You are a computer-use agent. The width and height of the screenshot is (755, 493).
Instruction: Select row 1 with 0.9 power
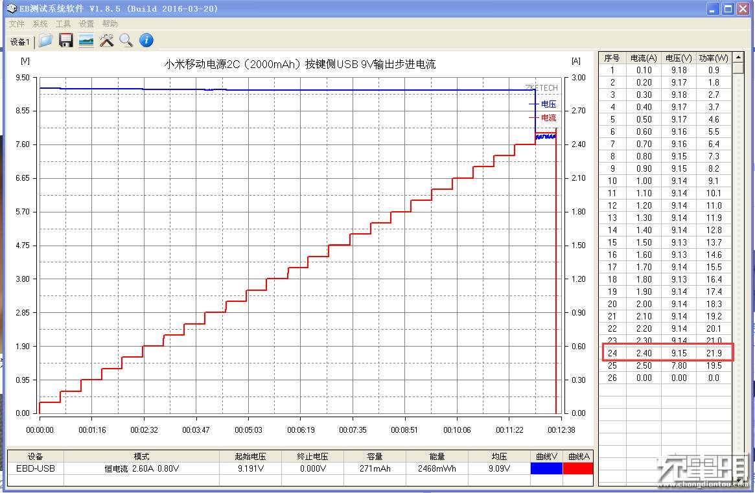point(666,71)
